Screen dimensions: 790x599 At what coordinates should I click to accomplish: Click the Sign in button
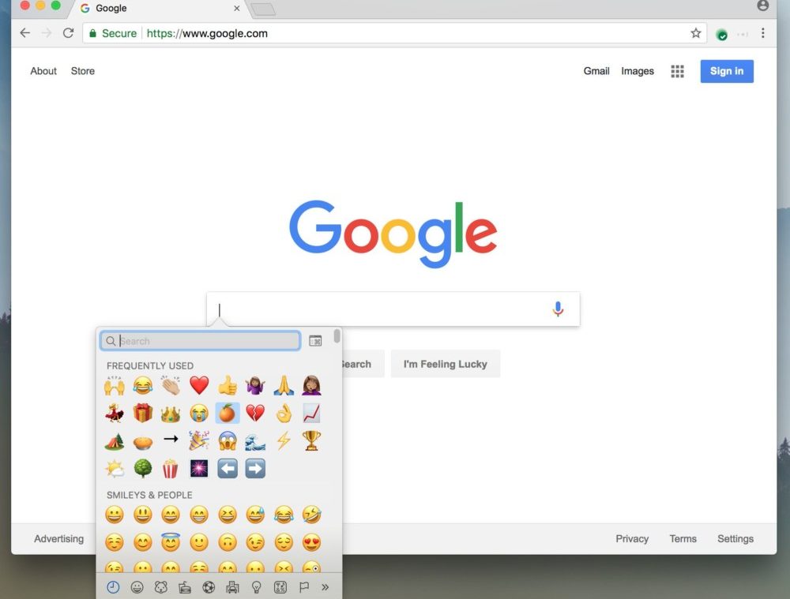click(726, 71)
